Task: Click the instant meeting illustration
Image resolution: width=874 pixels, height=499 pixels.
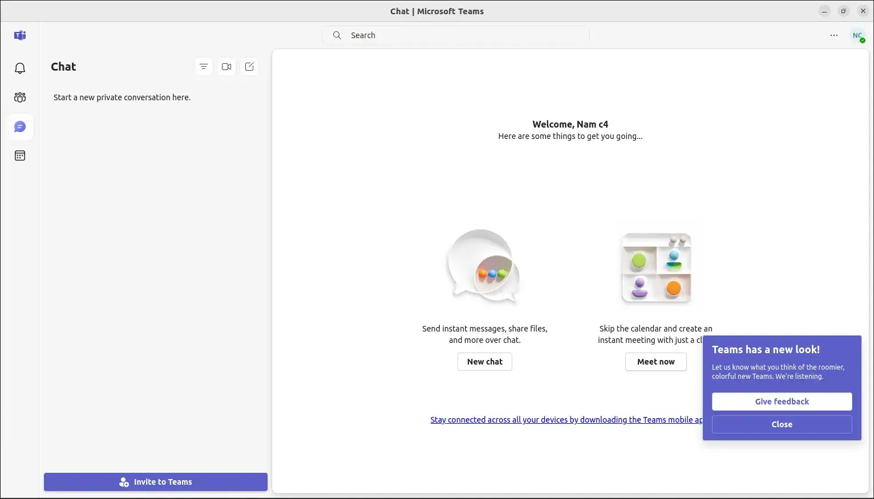Action: pos(656,268)
